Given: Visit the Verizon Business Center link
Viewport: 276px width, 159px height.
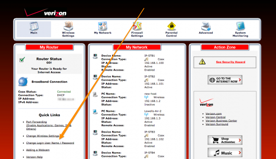Looking at the screenshot, I should pos(221,121).
